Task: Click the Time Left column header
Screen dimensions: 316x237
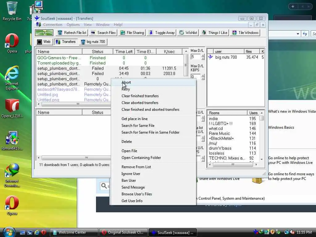Action: pos(124,52)
